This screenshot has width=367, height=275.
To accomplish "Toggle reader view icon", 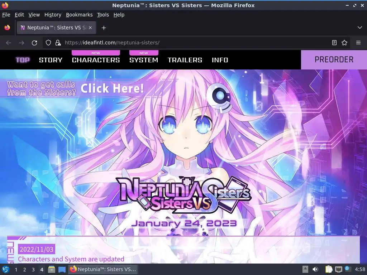I will pyautogui.click(x=334, y=43).
